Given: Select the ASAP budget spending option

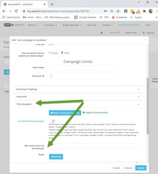Looking at the screenshot, I should (62, 53).
